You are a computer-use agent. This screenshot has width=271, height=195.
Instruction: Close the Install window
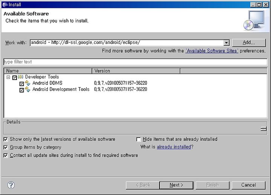click(266, 5)
